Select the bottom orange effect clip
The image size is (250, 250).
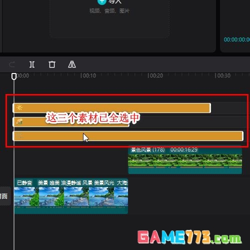[128, 136]
